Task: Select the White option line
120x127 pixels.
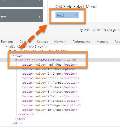Action: [49, 92]
